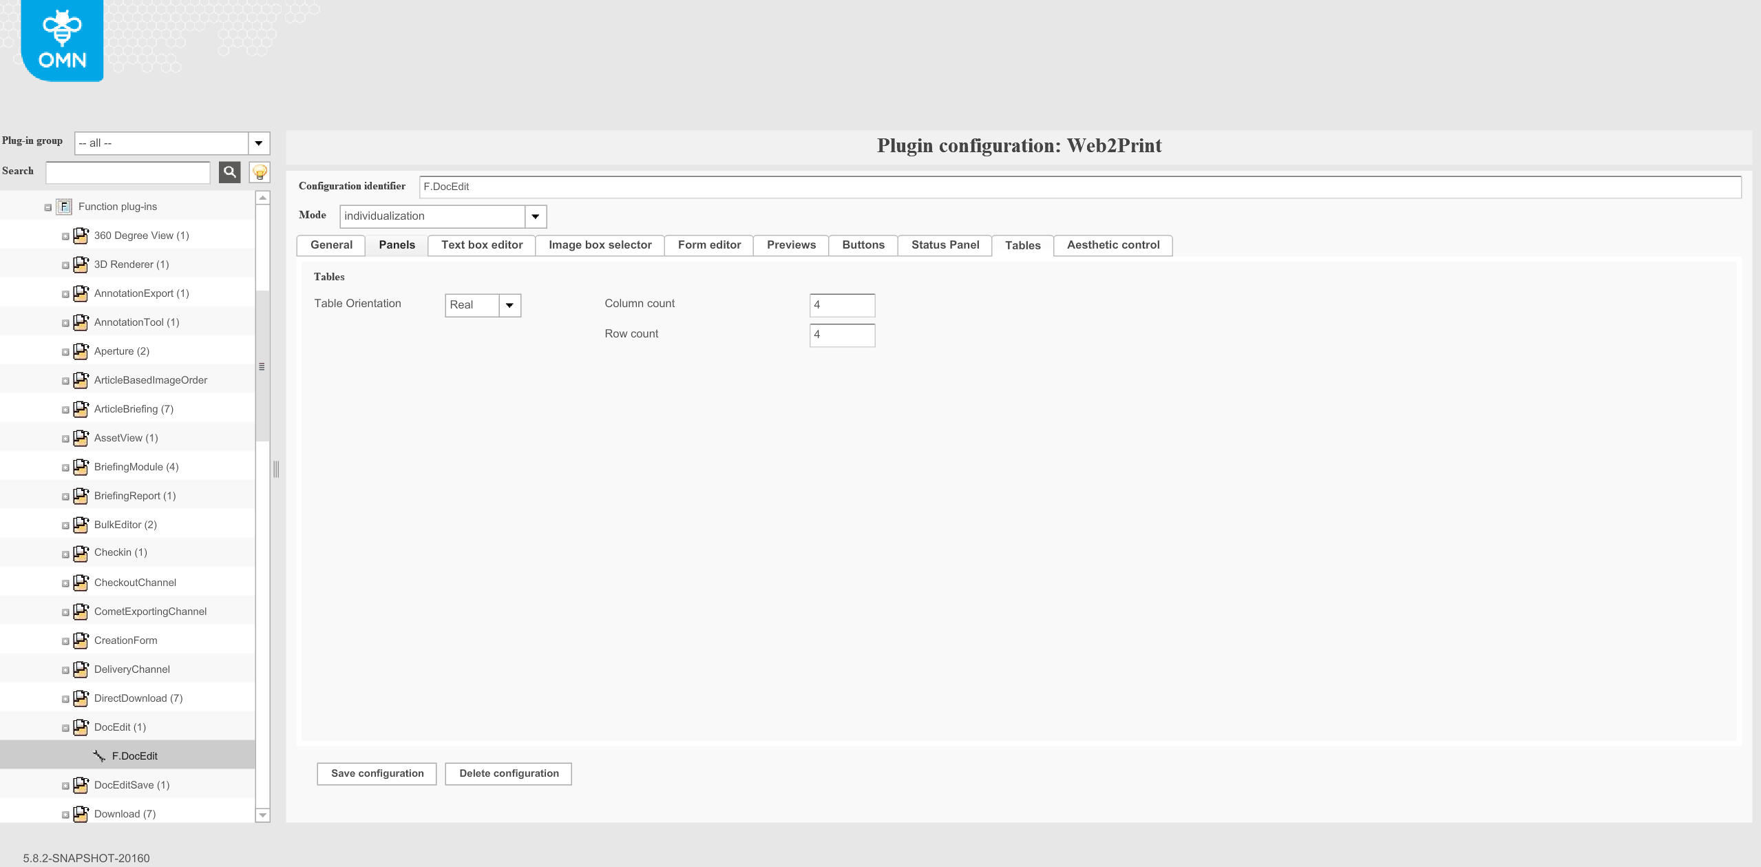1761x867 pixels.
Task: Click the Save configuration button
Action: pos(377,773)
